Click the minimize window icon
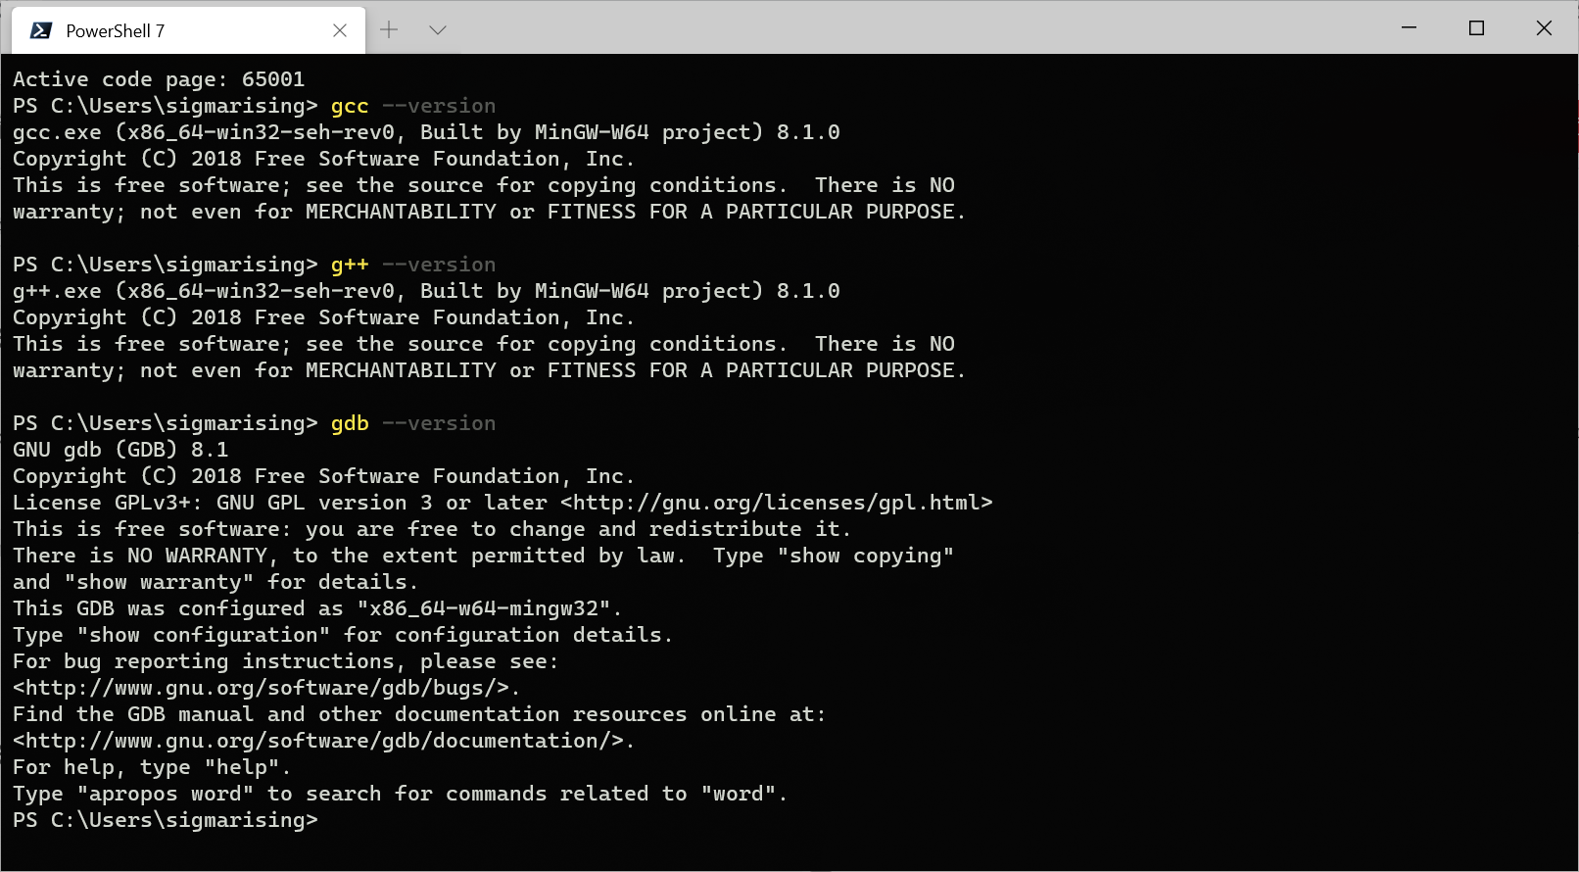This screenshot has width=1579, height=872. click(x=1408, y=27)
